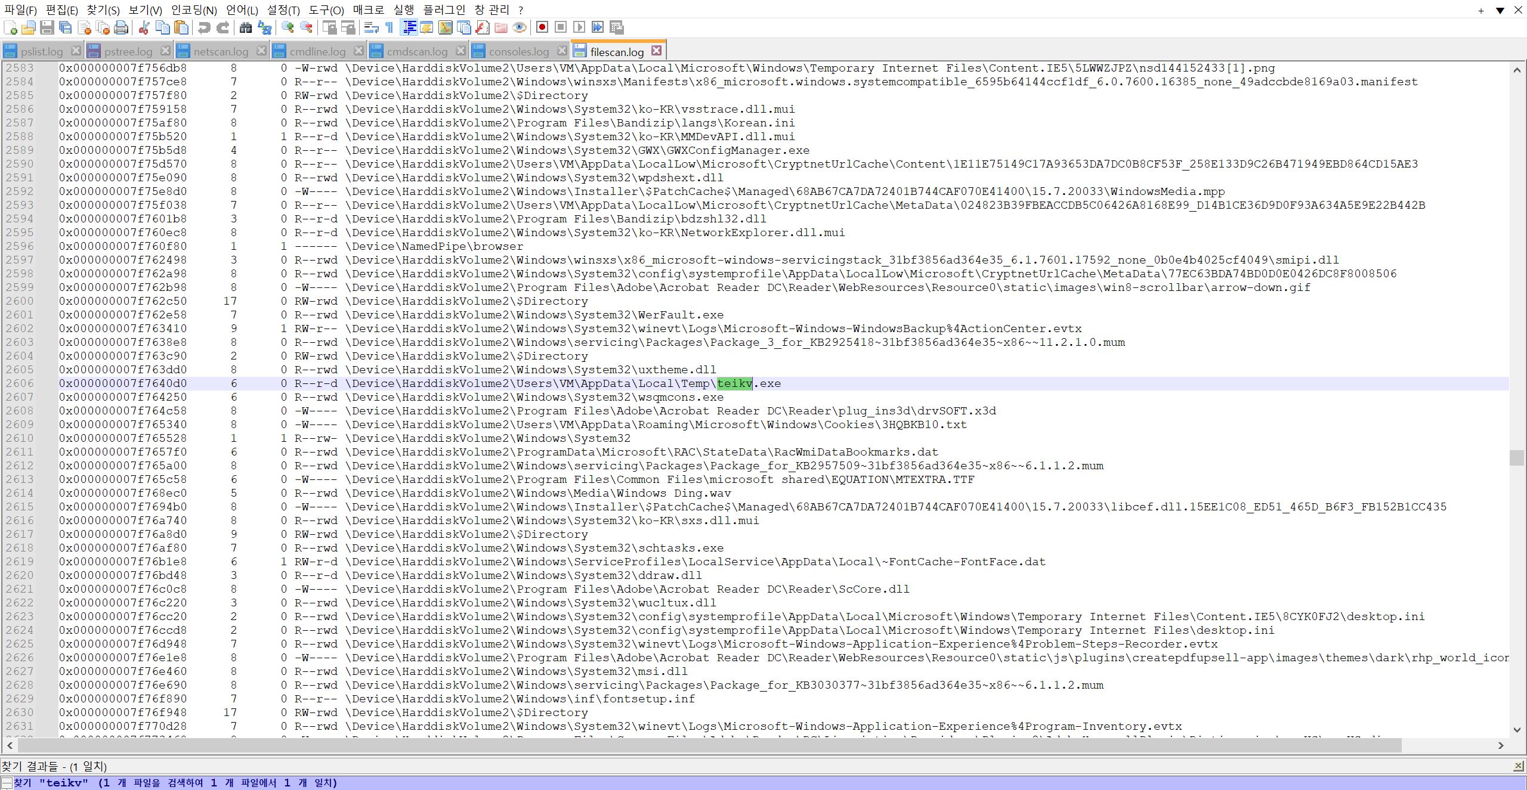Click the Find and Replace toolbar icon

click(x=264, y=27)
